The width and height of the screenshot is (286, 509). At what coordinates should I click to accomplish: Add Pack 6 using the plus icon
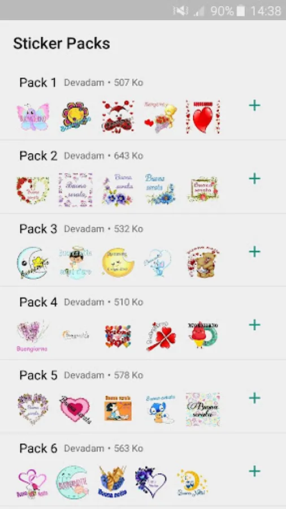click(x=254, y=471)
